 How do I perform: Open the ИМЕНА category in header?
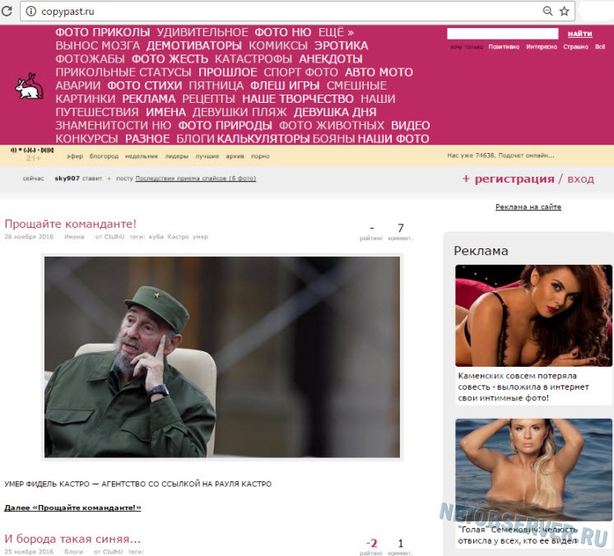[165, 112]
